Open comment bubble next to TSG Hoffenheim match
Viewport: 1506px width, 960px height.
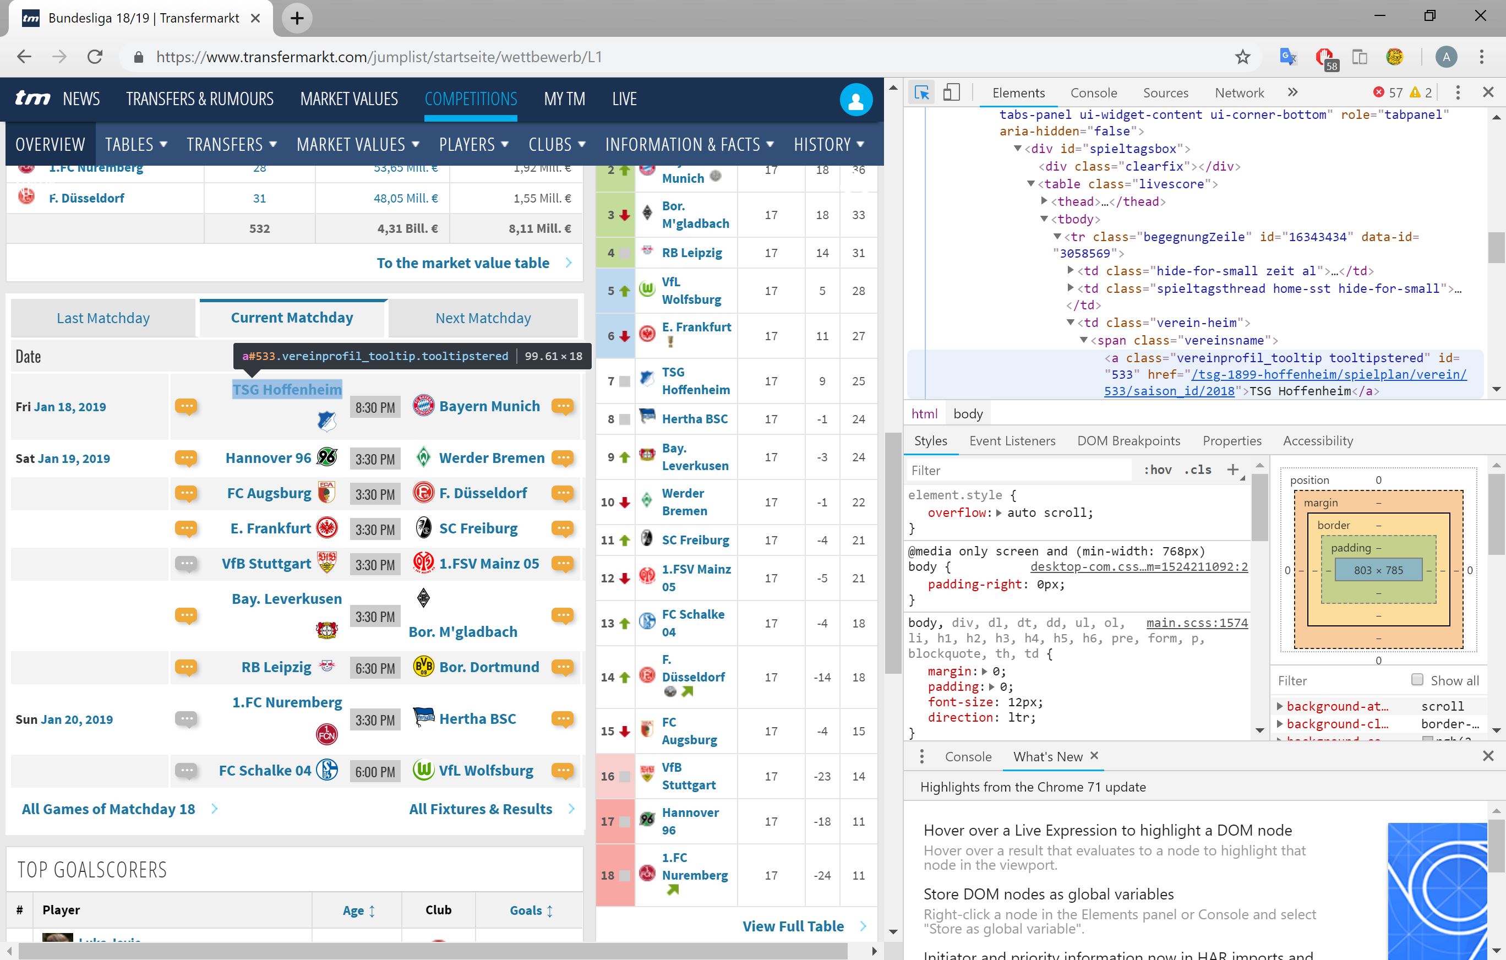(x=187, y=407)
